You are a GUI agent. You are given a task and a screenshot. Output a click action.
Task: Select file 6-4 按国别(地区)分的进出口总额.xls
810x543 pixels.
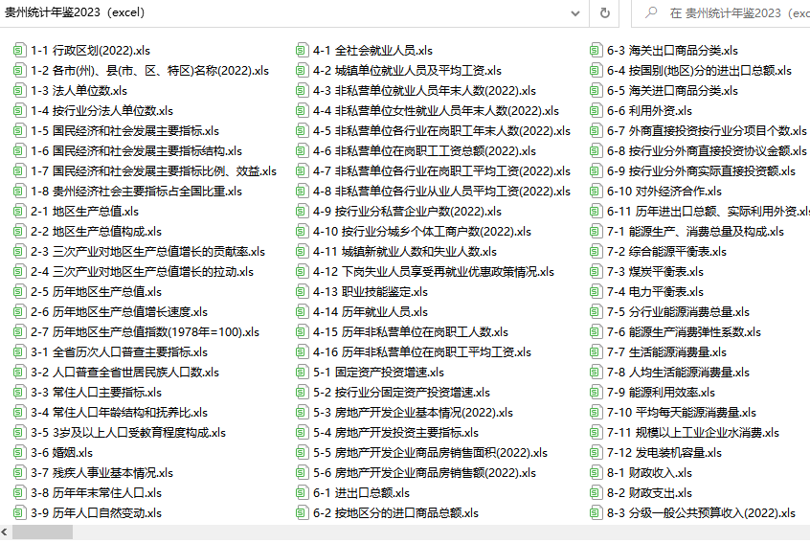click(x=691, y=70)
